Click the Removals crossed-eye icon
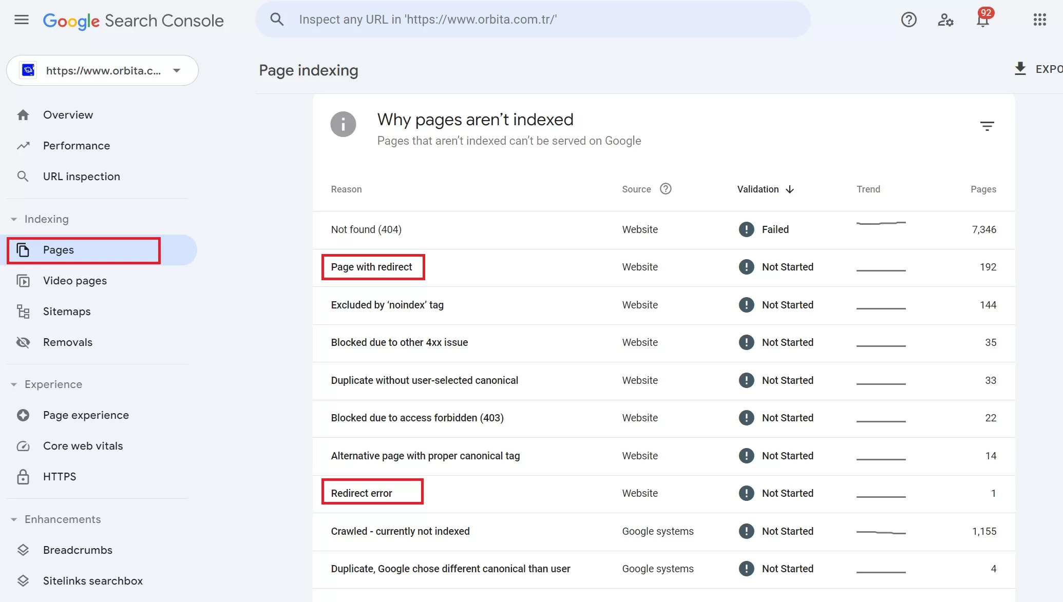Screen dimensions: 1063x602 [x=23, y=342]
